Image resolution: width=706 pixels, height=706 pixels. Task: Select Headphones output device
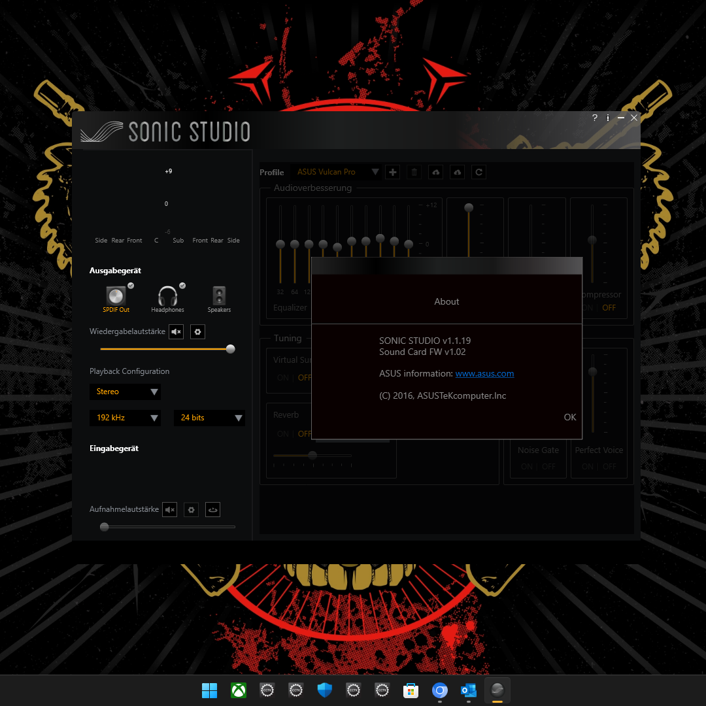pyautogui.click(x=167, y=299)
